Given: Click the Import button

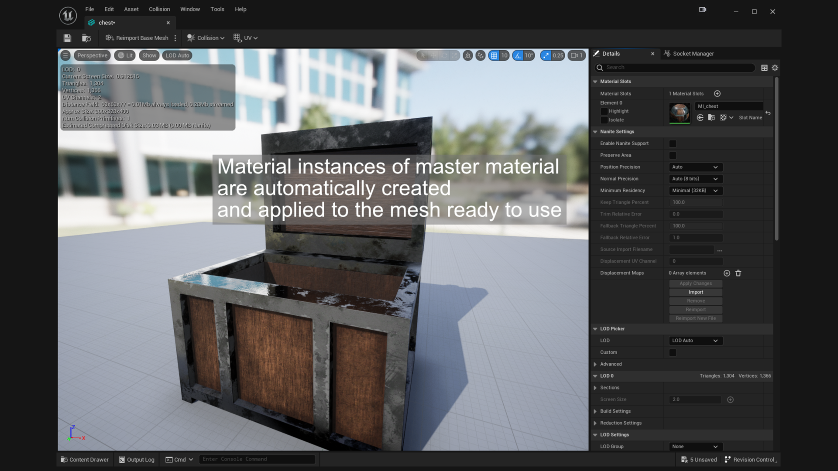Looking at the screenshot, I should pyautogui.click(x=696, y=292).
